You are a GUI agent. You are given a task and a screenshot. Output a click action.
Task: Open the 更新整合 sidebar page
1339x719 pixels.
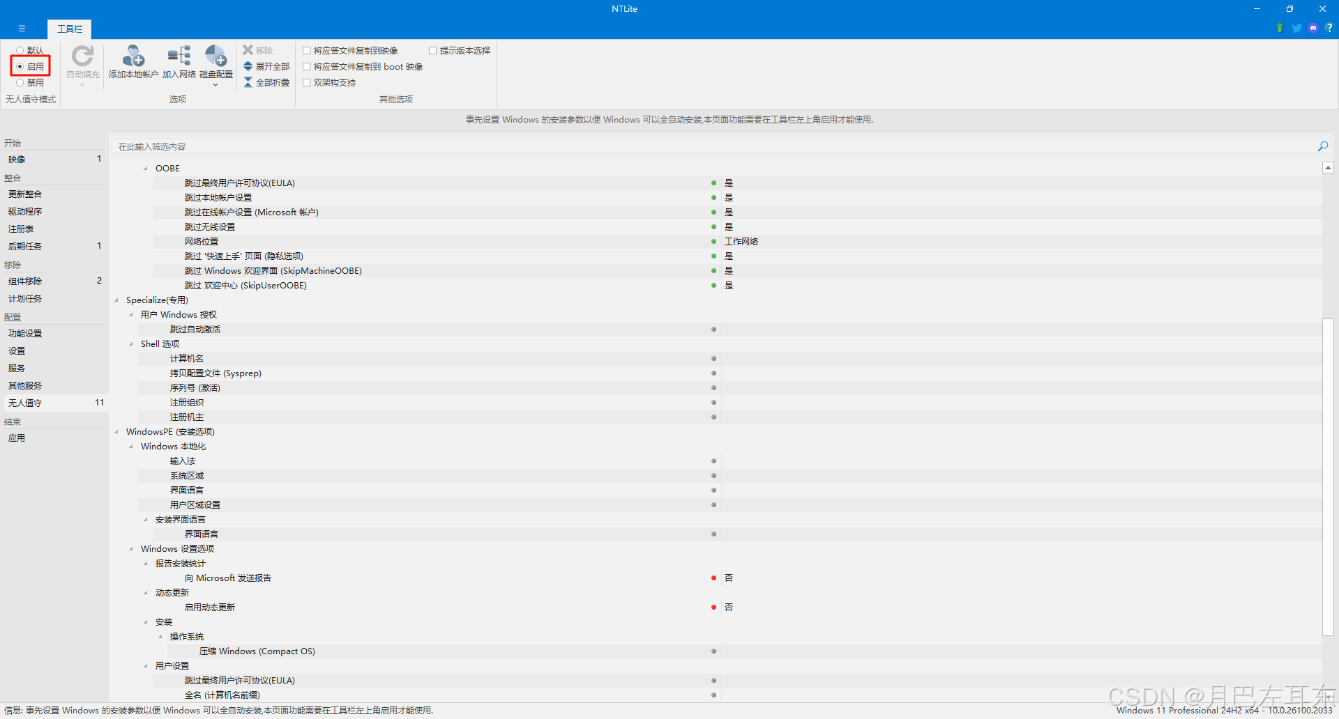point(54,194)
